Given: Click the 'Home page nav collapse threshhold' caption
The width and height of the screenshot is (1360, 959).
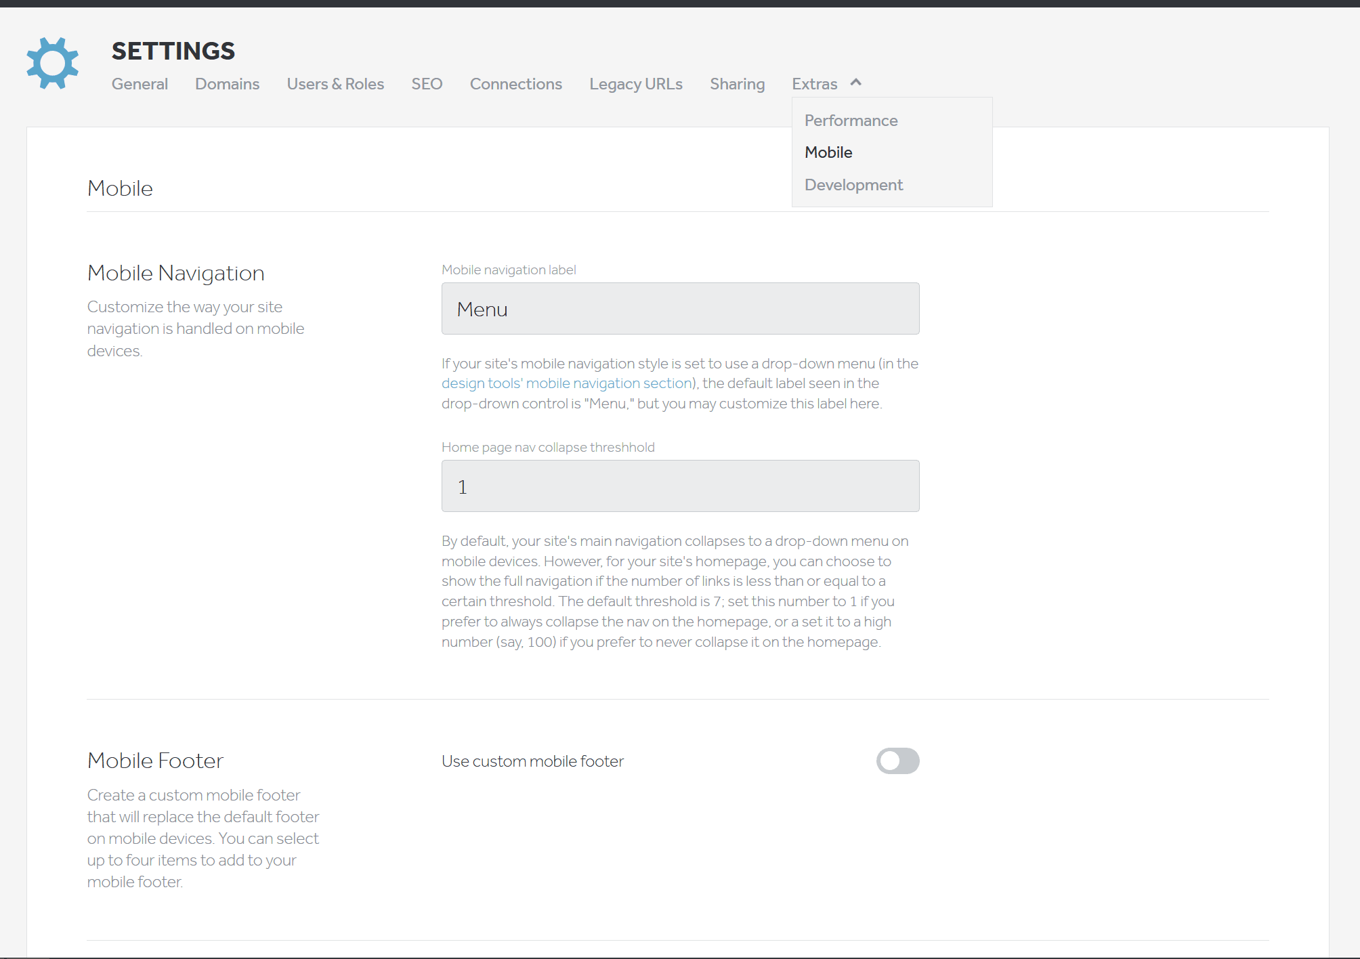Looking at the screenshot, I should click(548, 447).
